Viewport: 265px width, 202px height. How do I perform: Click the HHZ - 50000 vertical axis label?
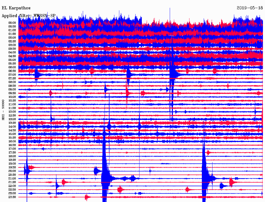[x=3, y=110]
